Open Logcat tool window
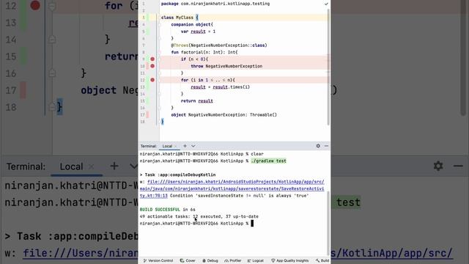This screenshot has width=469, height=264. 256,261
